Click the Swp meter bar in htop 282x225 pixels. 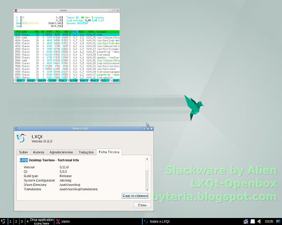[39, 26]
